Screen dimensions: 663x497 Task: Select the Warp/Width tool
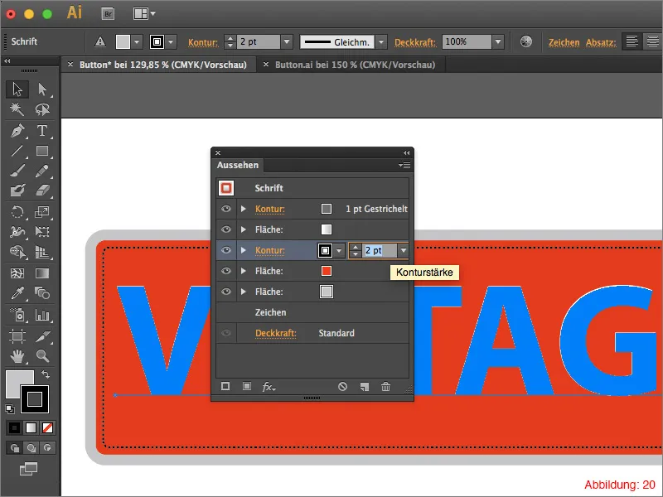point(17,232)
